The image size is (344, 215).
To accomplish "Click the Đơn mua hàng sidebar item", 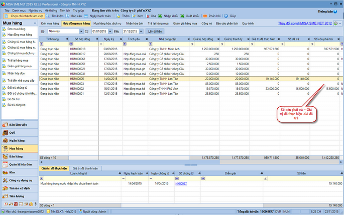I will pos(16,29).
